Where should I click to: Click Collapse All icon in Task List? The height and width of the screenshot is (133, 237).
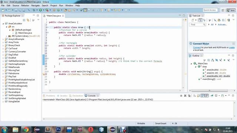click(223, 20)
